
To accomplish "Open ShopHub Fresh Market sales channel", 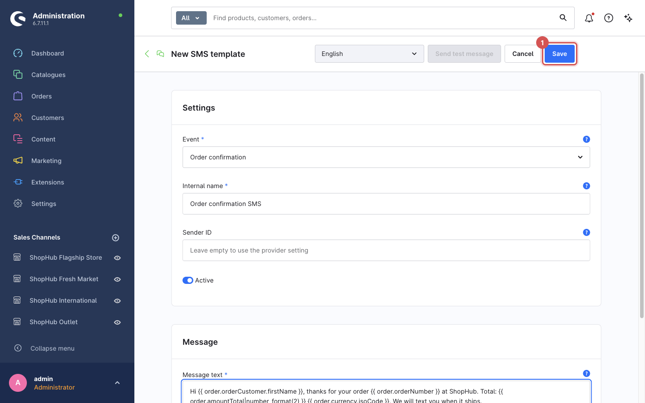I will tap(64, 279).
